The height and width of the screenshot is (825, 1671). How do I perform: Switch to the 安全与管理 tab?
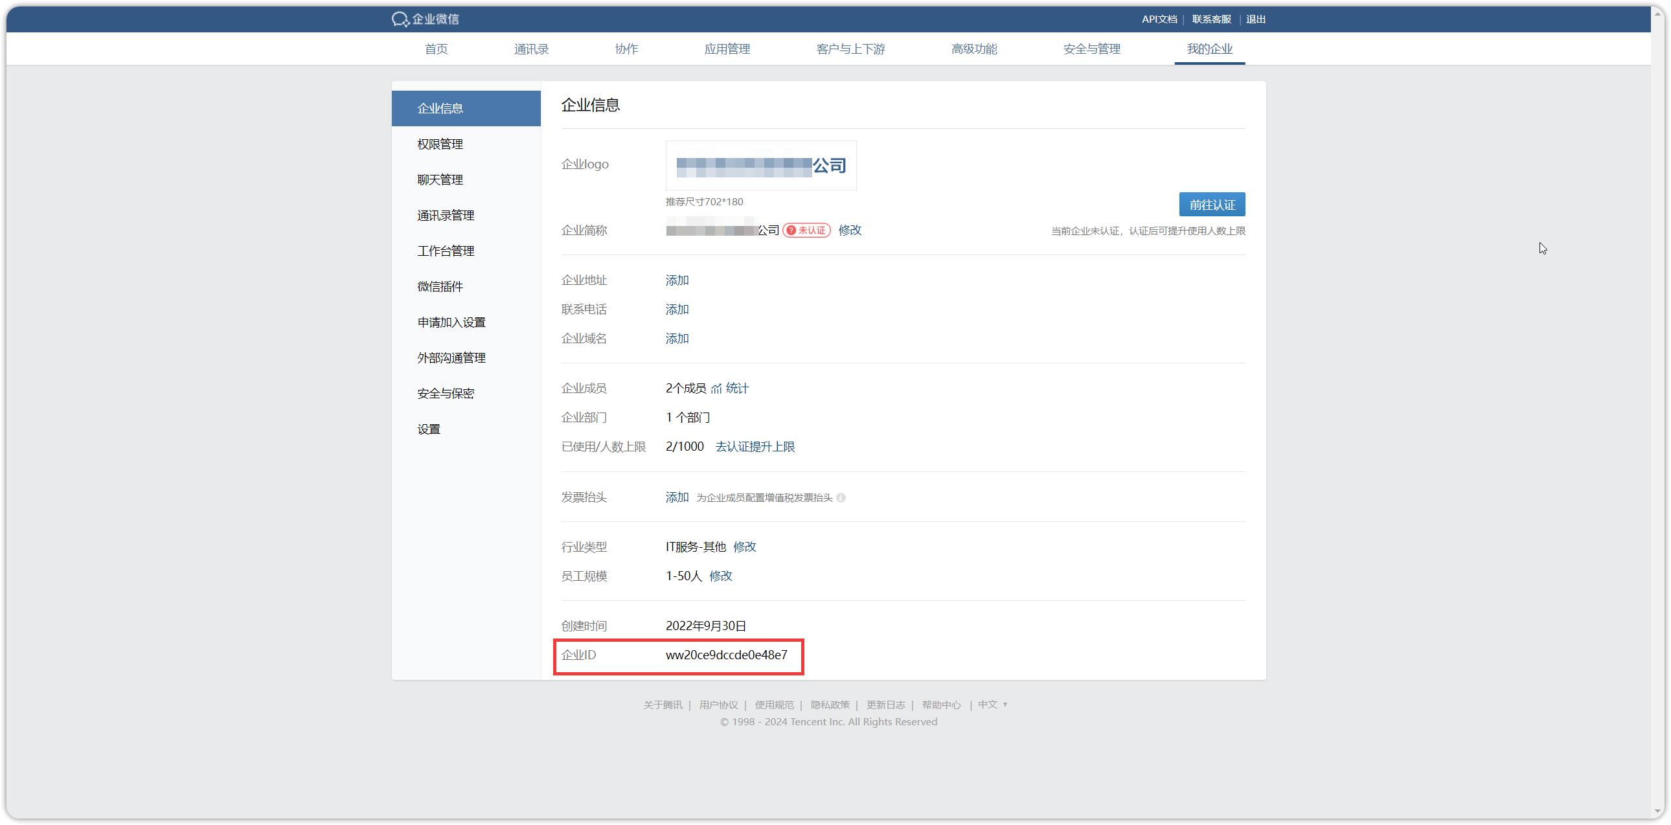tap(1092, 49)
